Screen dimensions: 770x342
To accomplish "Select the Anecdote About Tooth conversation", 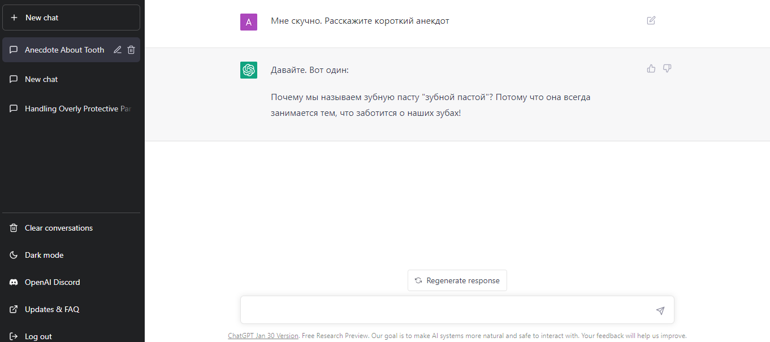I will coord(64,49).
